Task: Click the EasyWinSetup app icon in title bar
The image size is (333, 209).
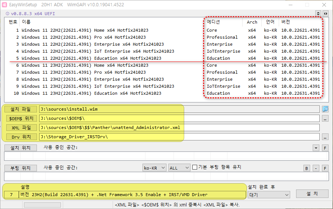Action: (x=4, y=5)
